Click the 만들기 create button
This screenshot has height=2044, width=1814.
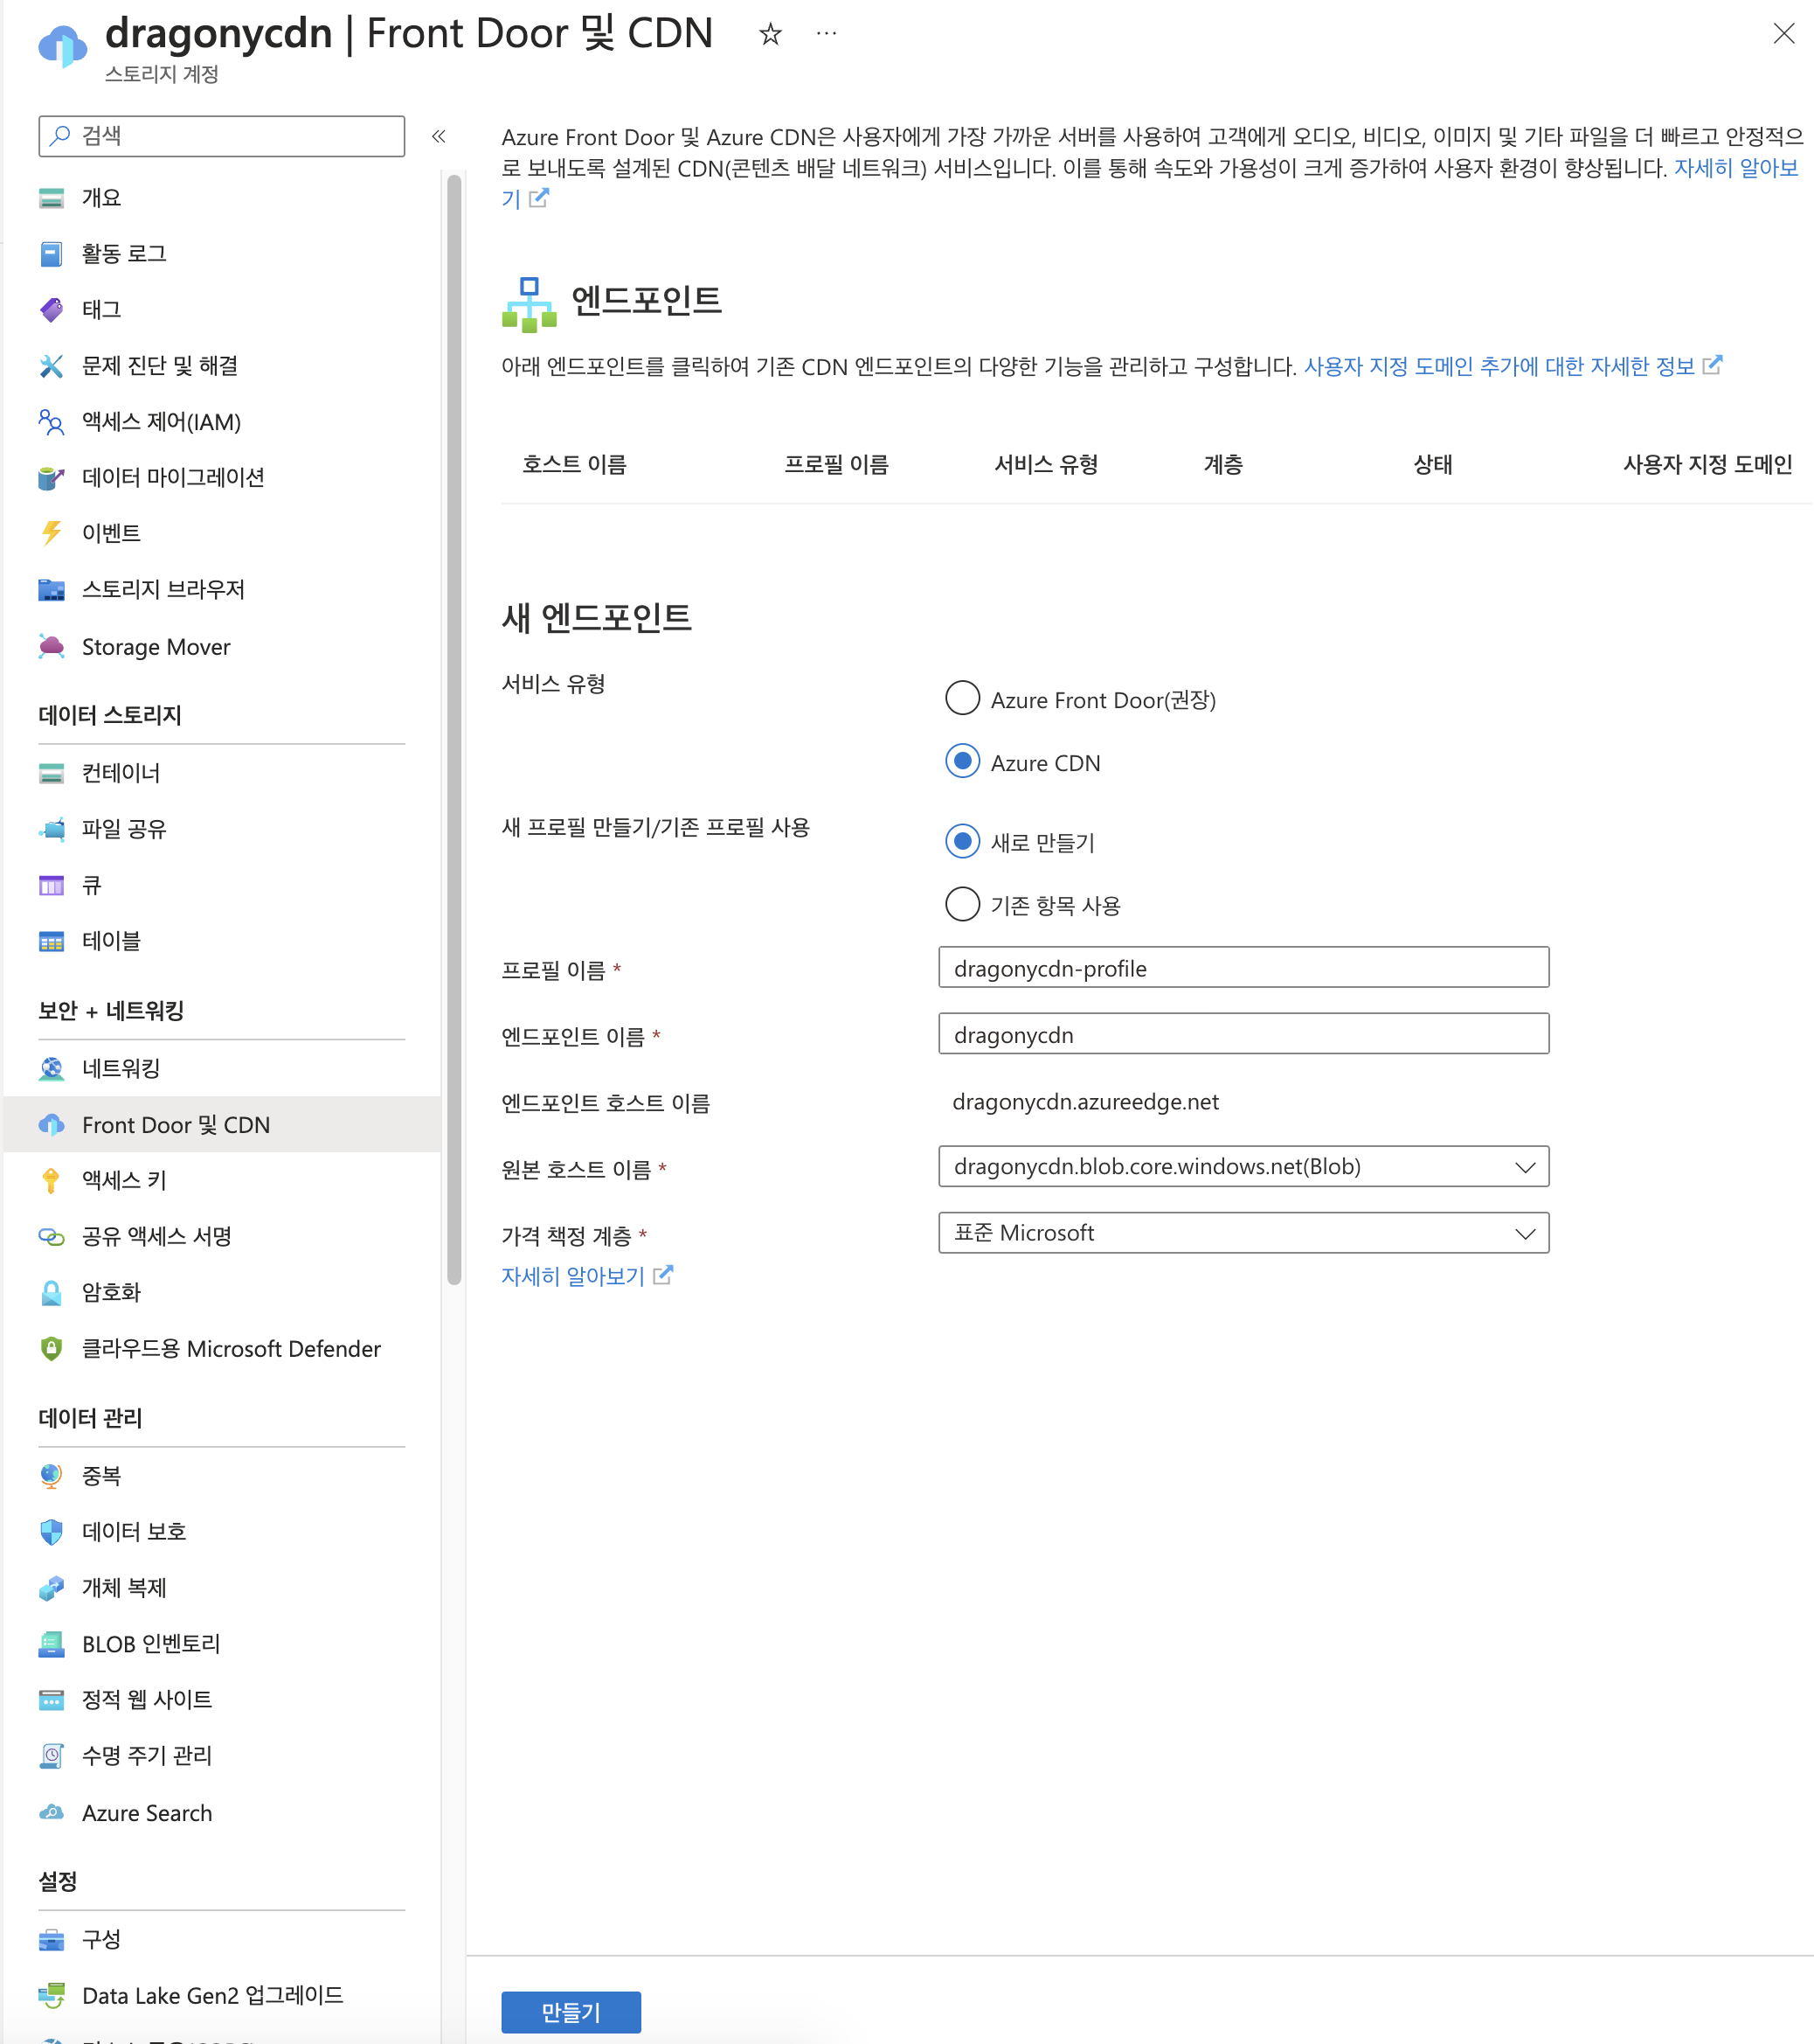pos(571,2012)
